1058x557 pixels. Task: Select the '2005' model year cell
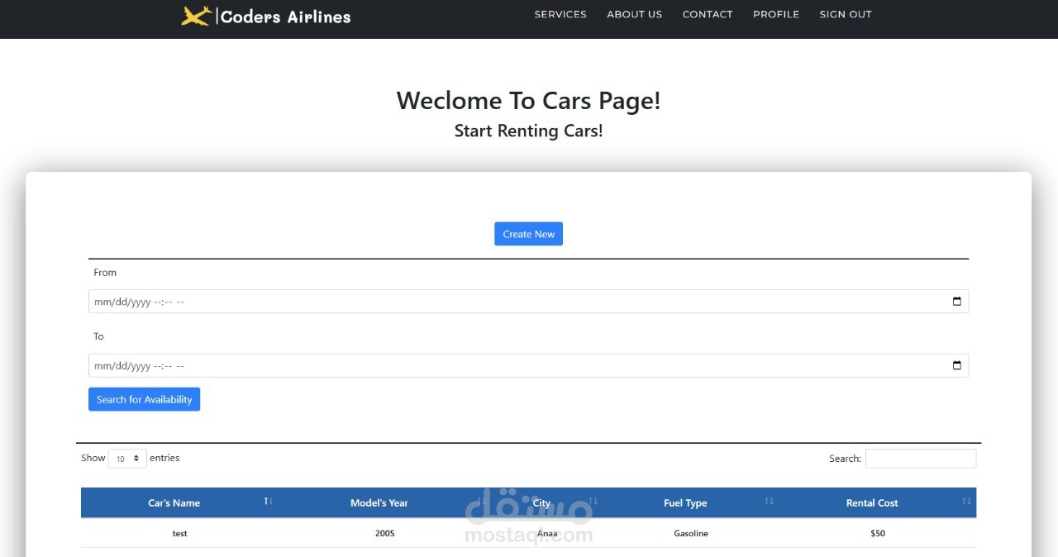pos(385,533)
